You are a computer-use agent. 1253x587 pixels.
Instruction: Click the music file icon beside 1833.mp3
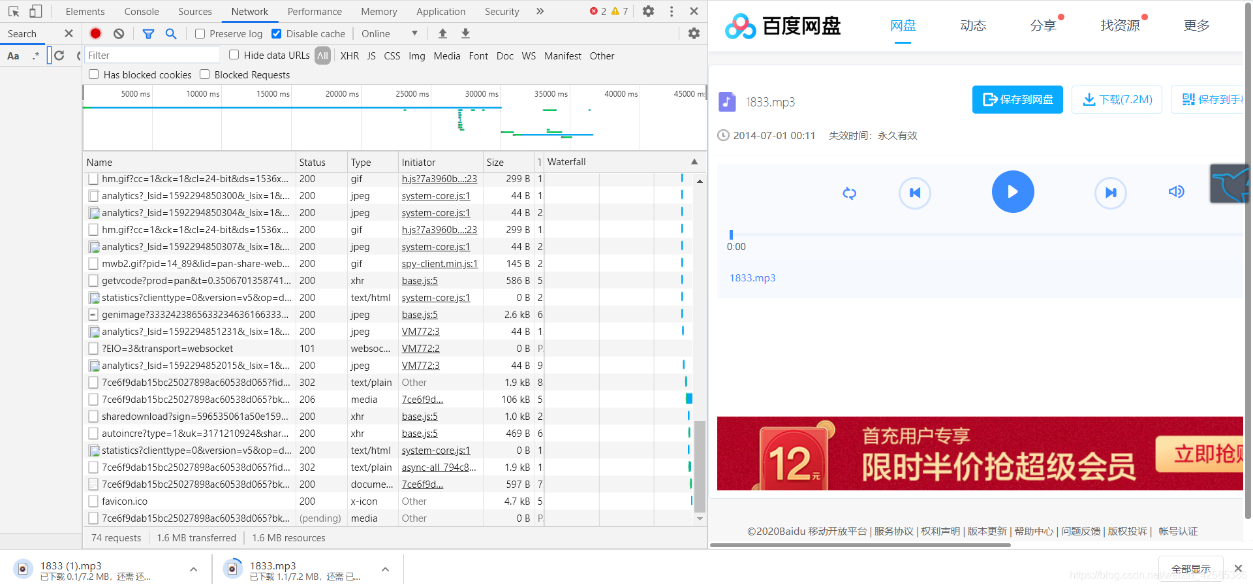[x=727, y=102]
